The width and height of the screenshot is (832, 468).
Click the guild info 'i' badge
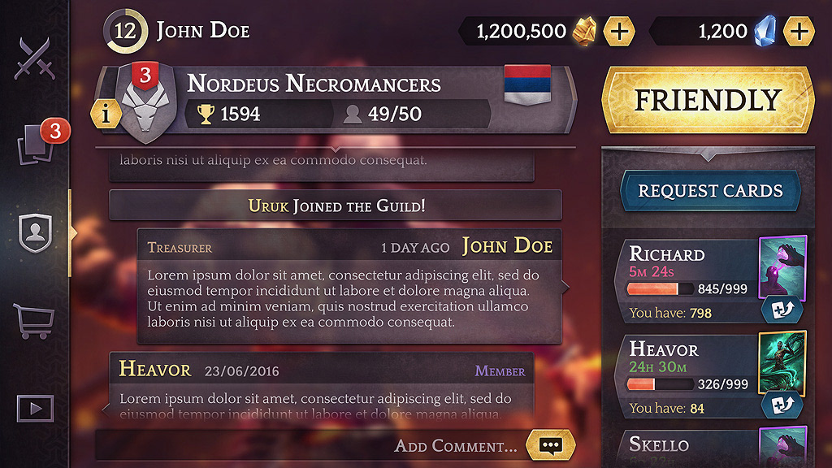(106, 113)
